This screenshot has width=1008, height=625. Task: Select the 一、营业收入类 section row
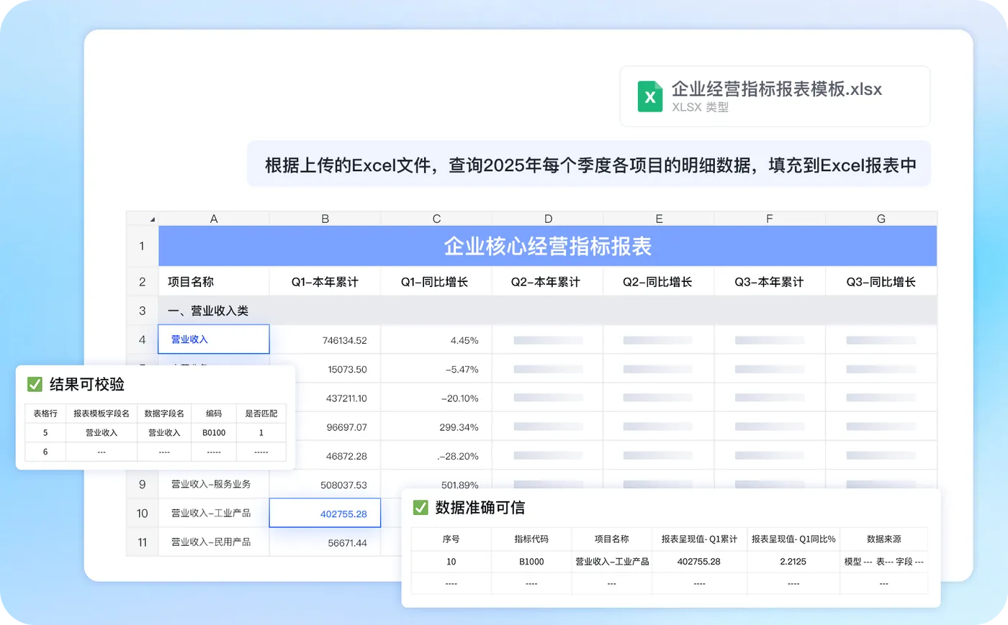(548, 311)
